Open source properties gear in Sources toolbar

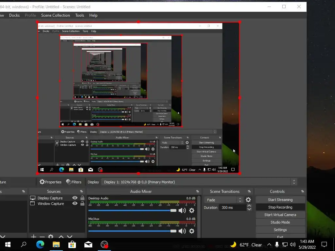click(x=51, y=237)
